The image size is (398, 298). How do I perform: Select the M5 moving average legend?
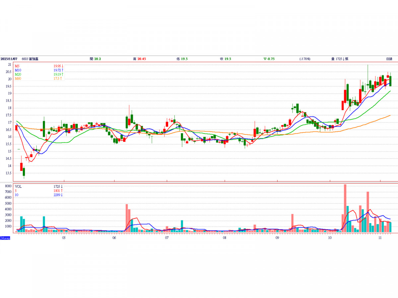17,66
